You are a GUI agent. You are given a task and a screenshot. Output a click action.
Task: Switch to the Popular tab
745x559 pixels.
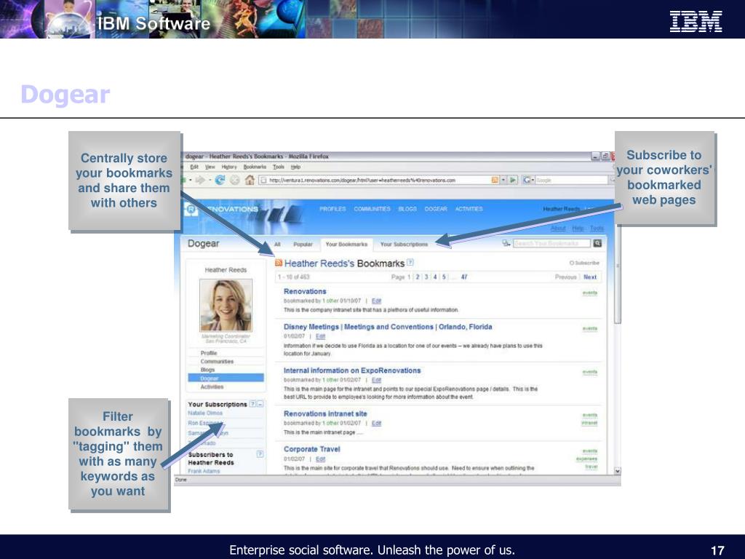[x=303, y=245]
